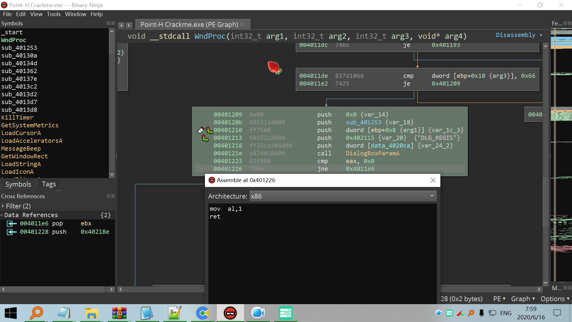The width and height of the screenshot is (572, 322).
Task: Follow the DialogBoxParamA call link
Action: coord(372,153)
